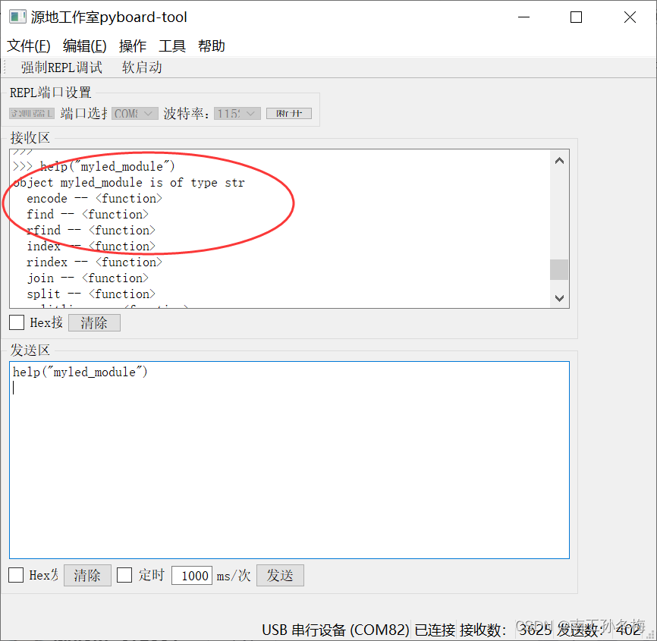
Task: Click the toolbar drag handle at left
Action: (x=5, y=67)
